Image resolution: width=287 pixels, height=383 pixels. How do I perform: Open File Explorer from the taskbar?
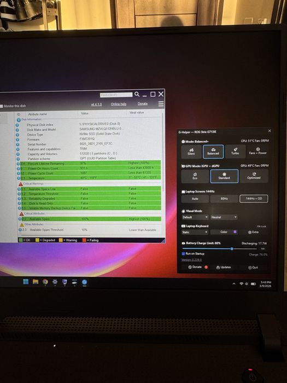click(36, 282)
